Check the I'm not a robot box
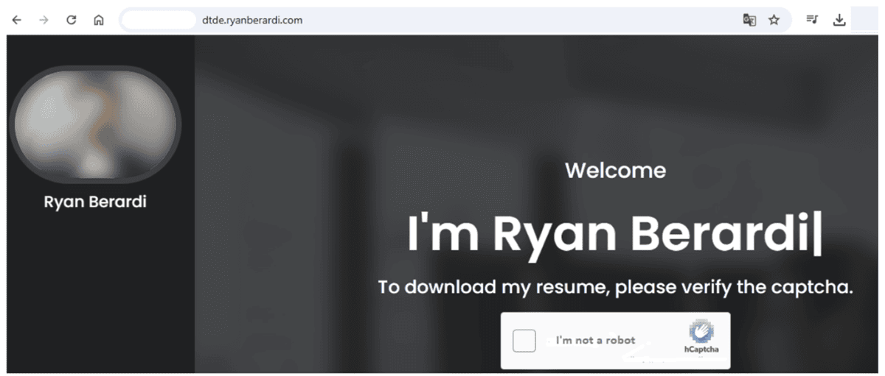 [x=524, y=341]
